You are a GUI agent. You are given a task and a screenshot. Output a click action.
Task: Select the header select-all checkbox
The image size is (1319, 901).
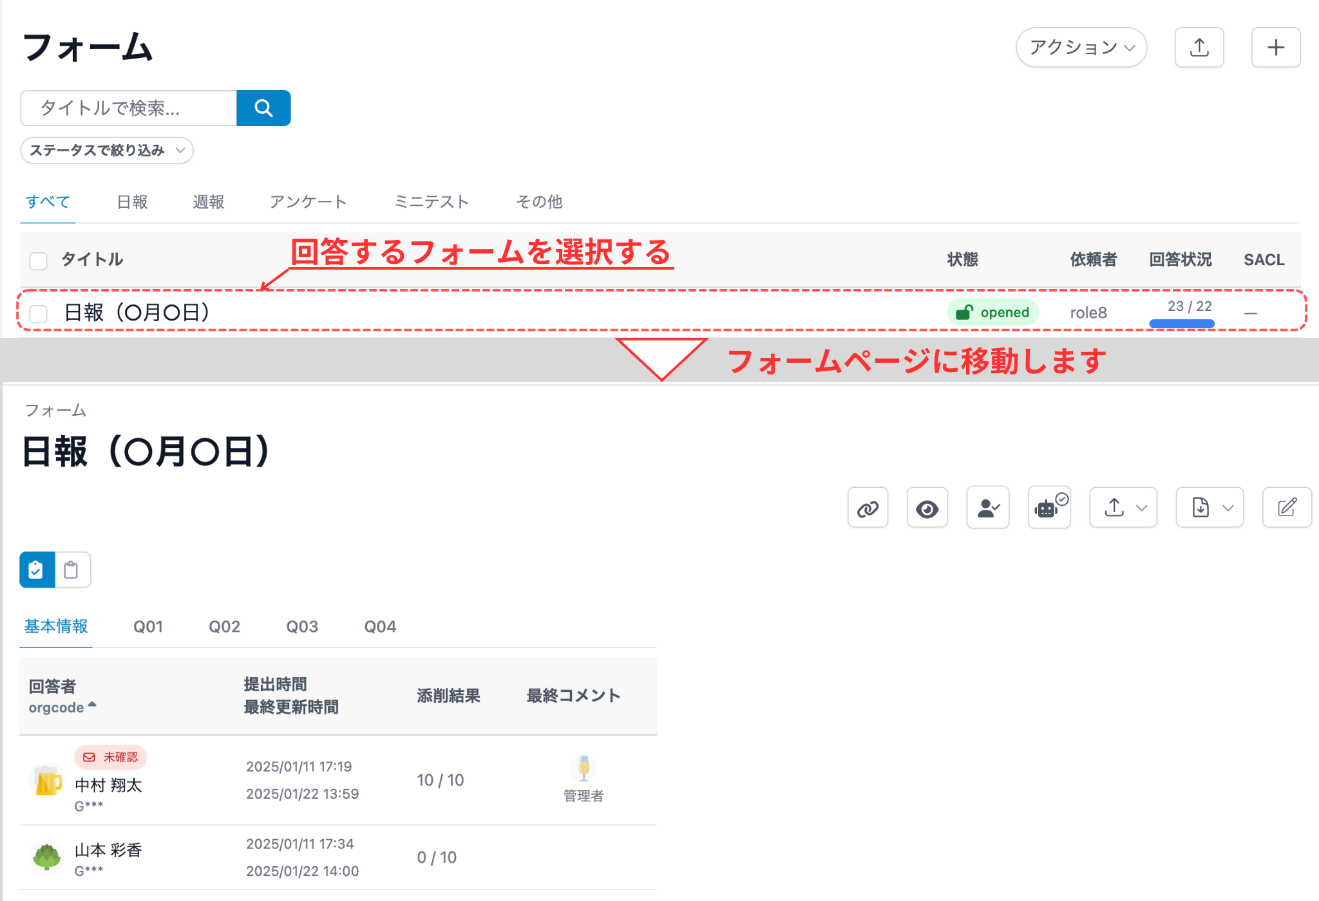[38, 261]
